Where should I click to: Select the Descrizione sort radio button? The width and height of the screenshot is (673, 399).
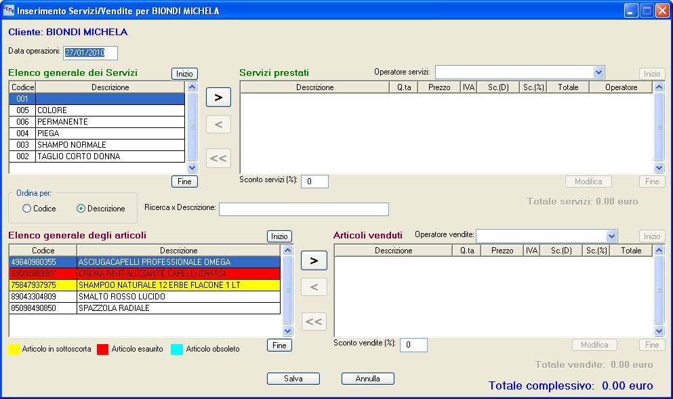(x=81, y=209)
